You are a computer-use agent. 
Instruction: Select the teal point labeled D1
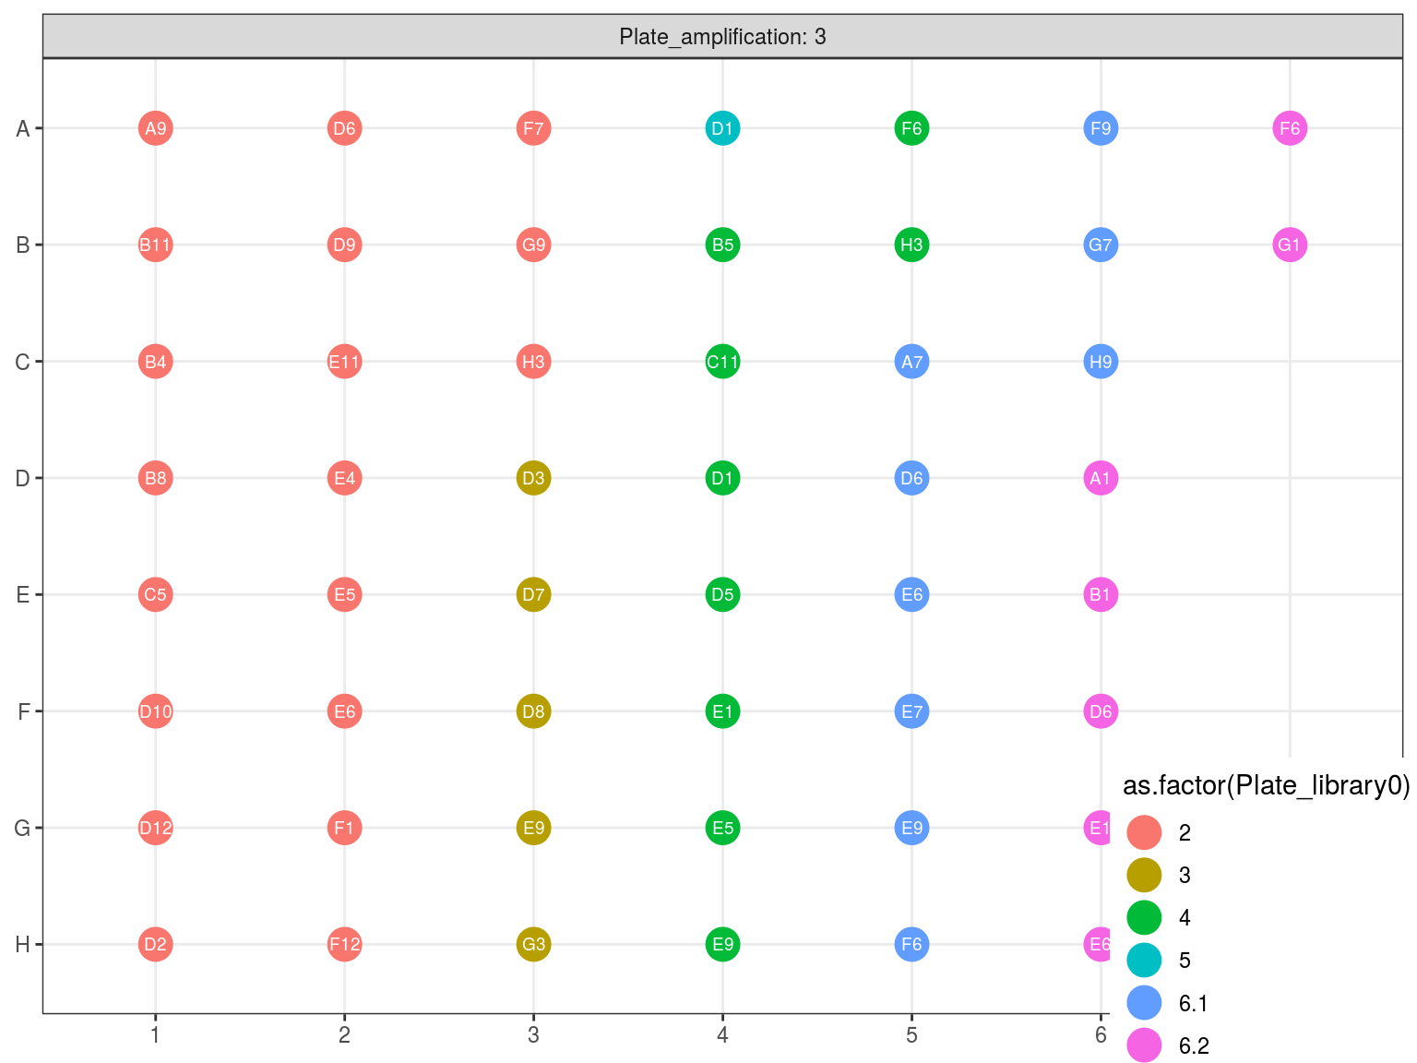click(x=722, y=128)
